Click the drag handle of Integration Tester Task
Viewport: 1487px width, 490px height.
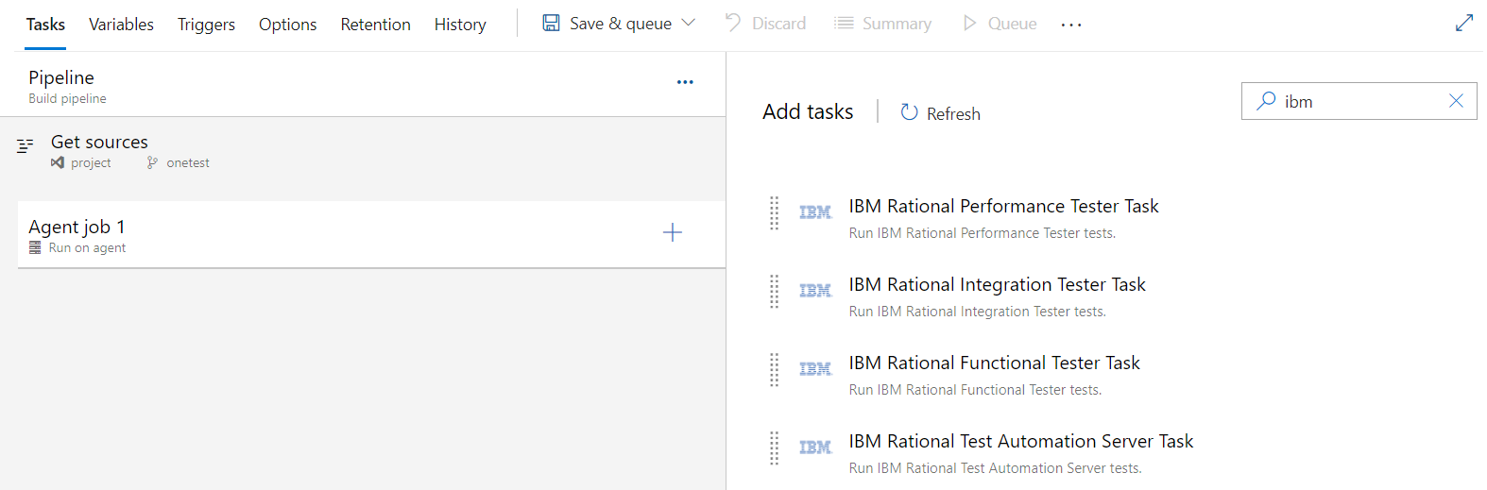[774, 292]
